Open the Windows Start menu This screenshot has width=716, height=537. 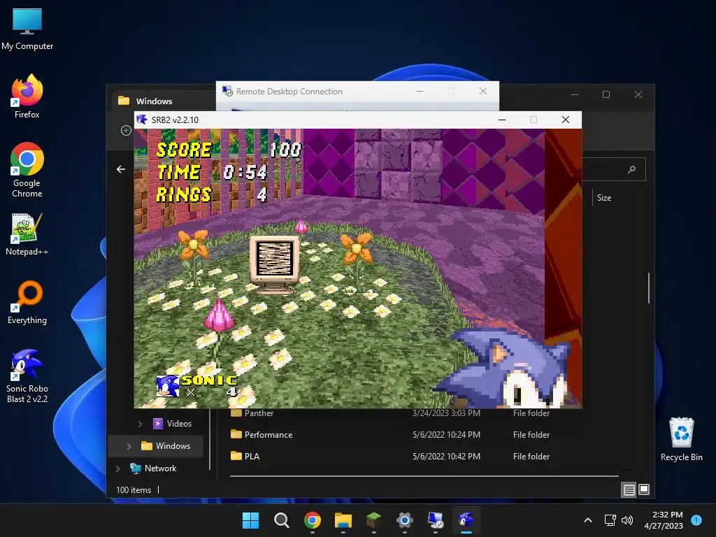click(x=250, y=520)
